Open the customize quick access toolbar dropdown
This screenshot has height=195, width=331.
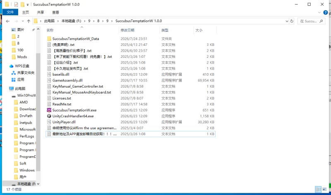click(27, 5)
